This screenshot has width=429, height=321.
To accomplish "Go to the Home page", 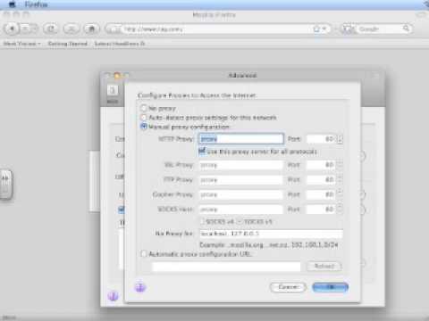I will pyautogui.click(x=91, y=29).
